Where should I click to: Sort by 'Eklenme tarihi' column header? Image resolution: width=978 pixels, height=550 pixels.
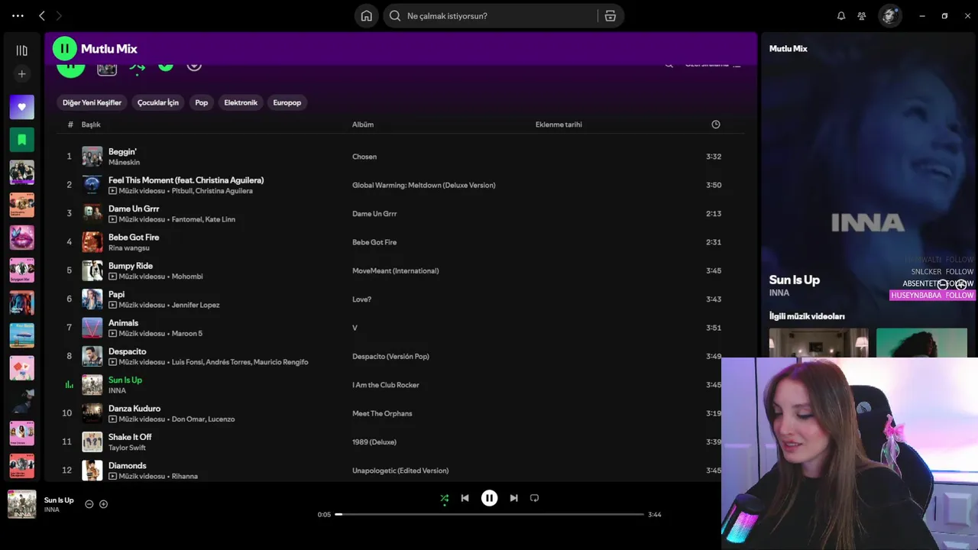click(559, 125)
